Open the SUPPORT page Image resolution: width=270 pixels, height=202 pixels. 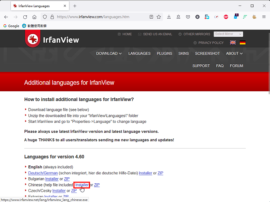click(x=201, y=66)
